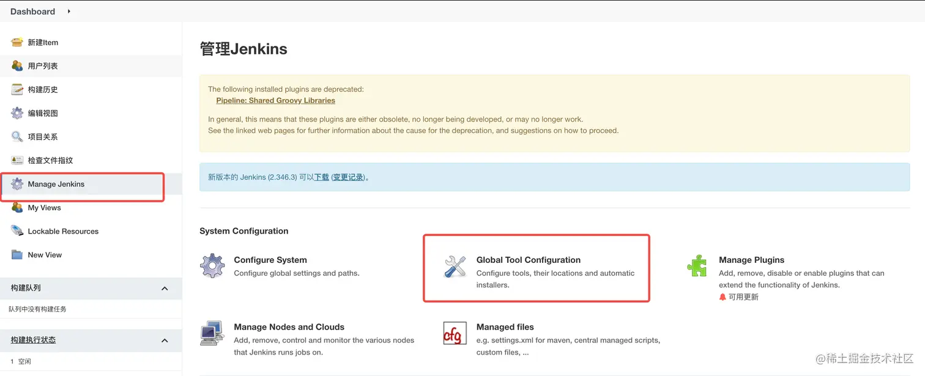The width and height of the screenshot is (925, 376).
Task: Go to My Views
Action: coord(44,208)
